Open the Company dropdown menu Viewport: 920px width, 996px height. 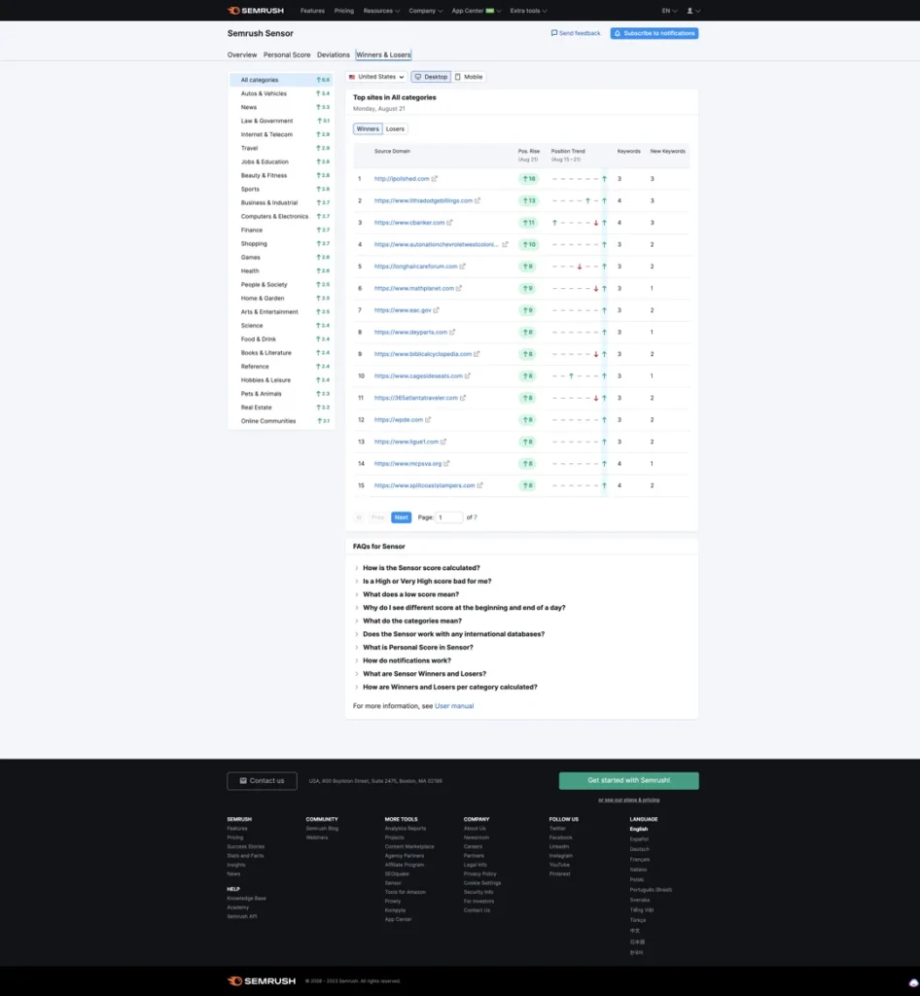click(425, 11)
